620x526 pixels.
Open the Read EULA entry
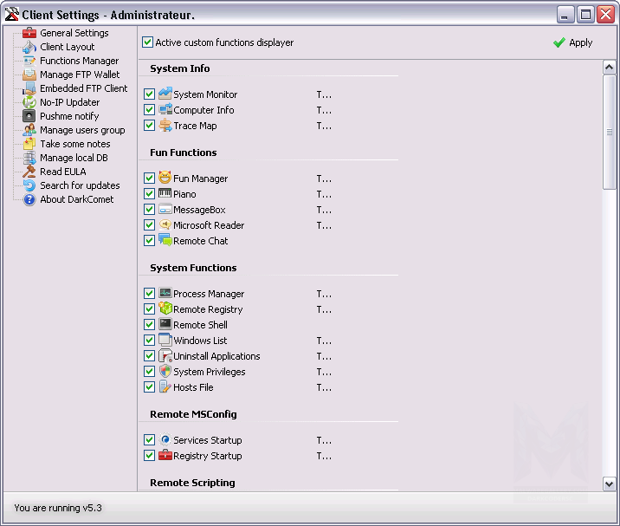(62, 172)
